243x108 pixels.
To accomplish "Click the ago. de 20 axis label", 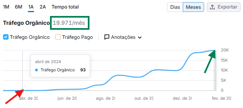I will (x=105, y=98).
